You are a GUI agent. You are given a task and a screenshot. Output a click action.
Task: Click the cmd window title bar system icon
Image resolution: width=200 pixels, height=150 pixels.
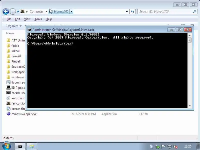[29, 30]
